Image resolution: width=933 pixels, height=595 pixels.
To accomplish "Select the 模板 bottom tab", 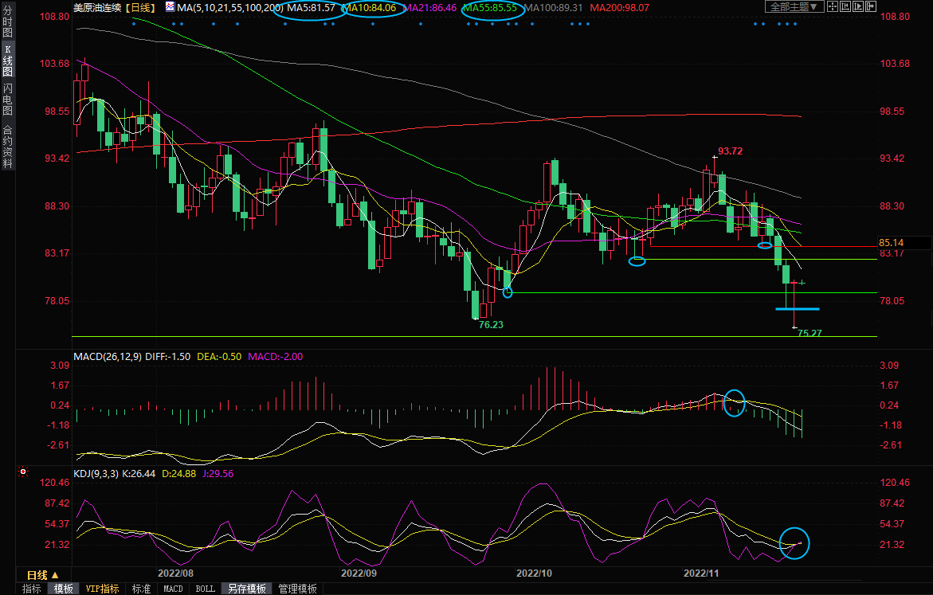I will 63,589.
